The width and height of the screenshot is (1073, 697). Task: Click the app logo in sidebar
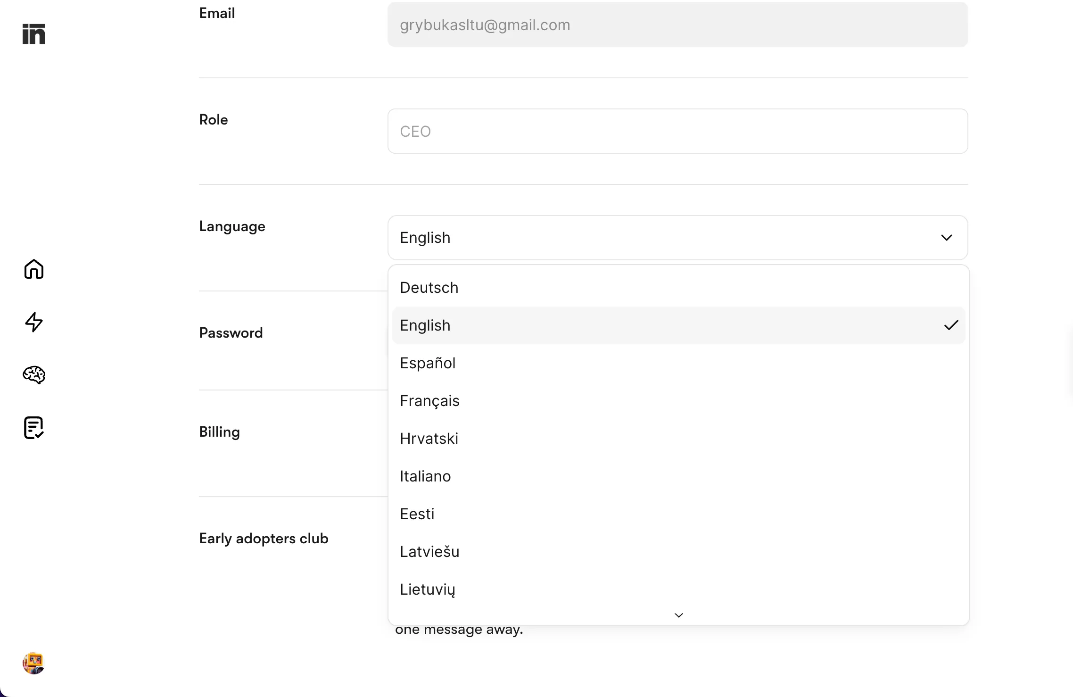(34, 34)
